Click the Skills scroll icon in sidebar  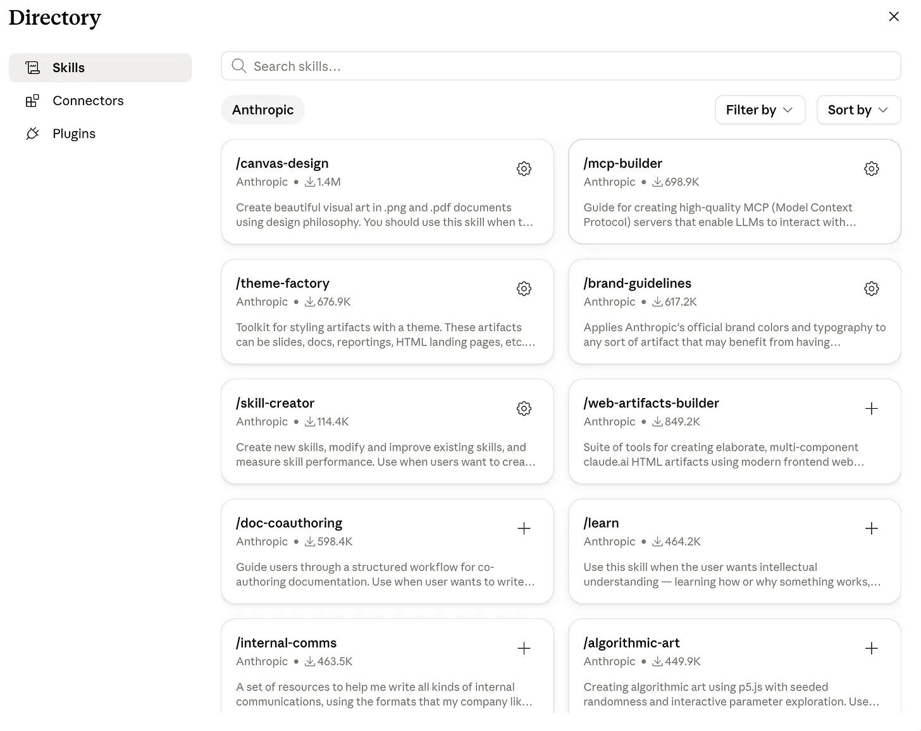point(32,68)
